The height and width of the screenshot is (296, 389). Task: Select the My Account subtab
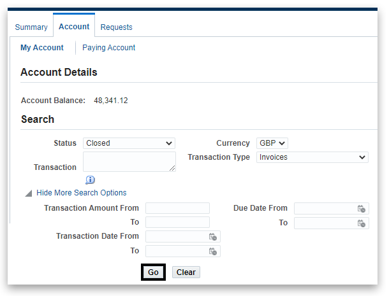[42, 48]
